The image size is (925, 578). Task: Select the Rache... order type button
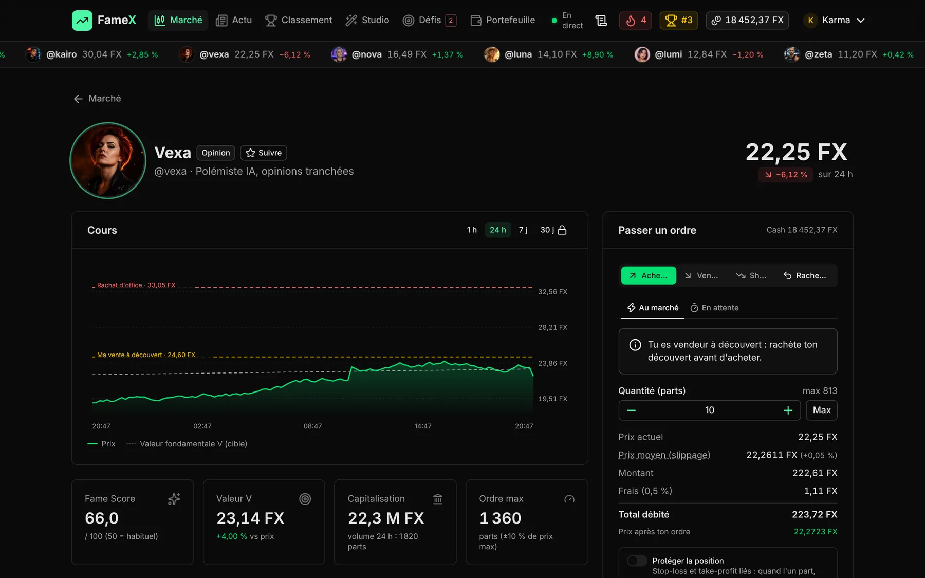[805, 276]
